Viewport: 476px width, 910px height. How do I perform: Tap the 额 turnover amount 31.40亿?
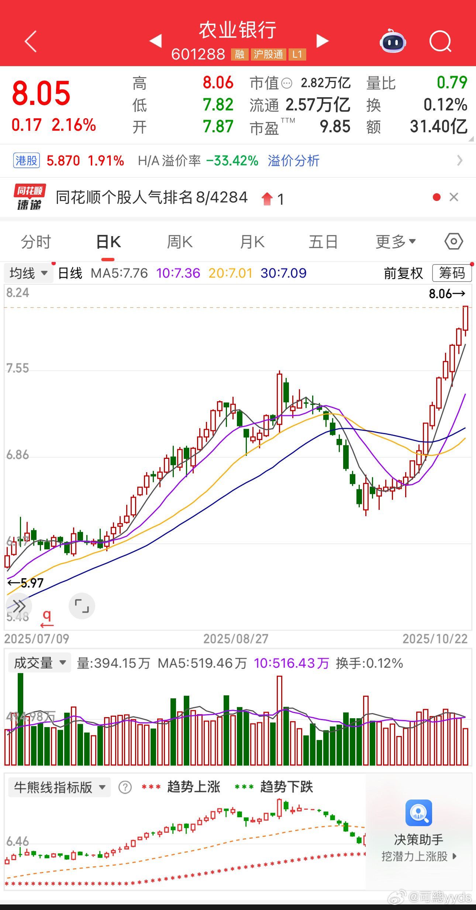tap(439, 127)
